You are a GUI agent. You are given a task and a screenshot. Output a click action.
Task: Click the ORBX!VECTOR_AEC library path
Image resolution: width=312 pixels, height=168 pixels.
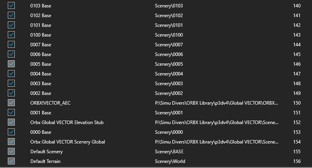pyautogui.click(x=216, y=103)
